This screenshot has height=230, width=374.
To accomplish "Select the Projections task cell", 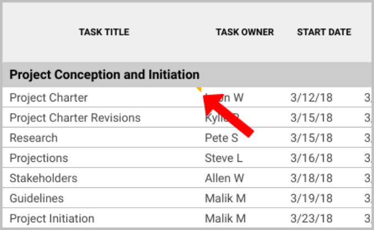I will [39, 158].
